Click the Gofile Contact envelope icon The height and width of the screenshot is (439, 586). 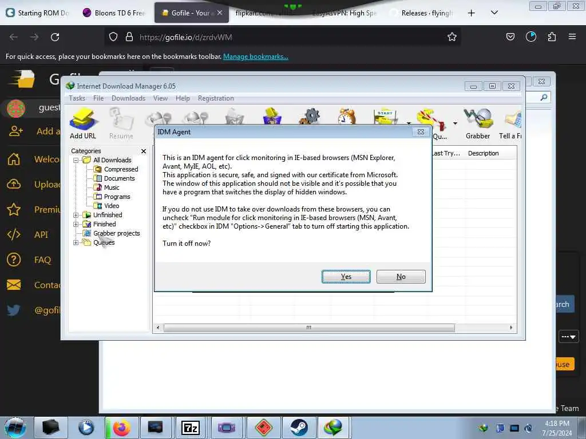click(14, 285)
